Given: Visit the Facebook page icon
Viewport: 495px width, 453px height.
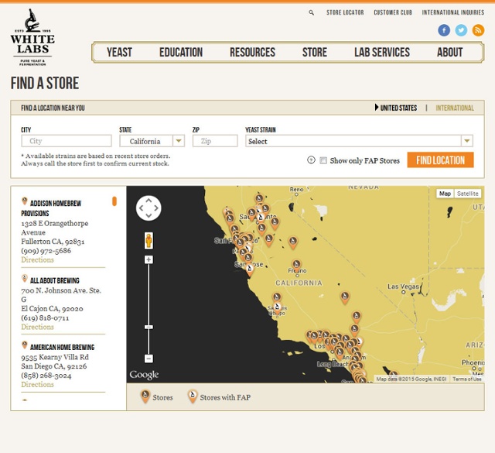Looking at the screenshot, I should coord(444,30).
